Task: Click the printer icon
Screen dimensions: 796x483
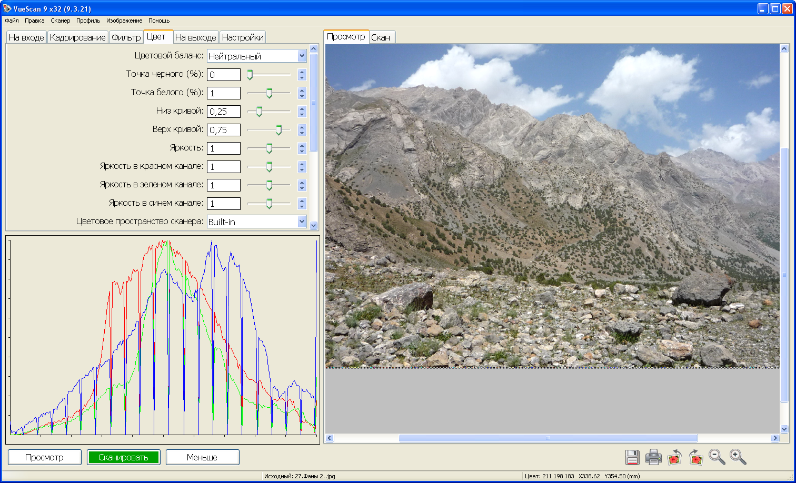Action: [x=653, y=457]
